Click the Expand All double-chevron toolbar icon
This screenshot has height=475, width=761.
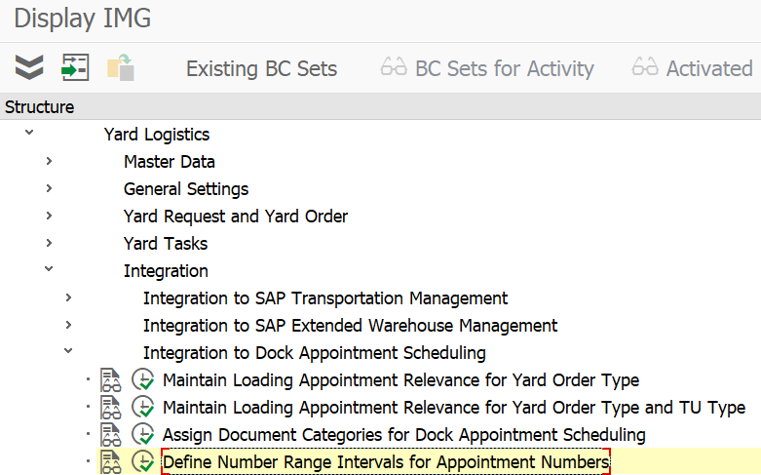29,67
